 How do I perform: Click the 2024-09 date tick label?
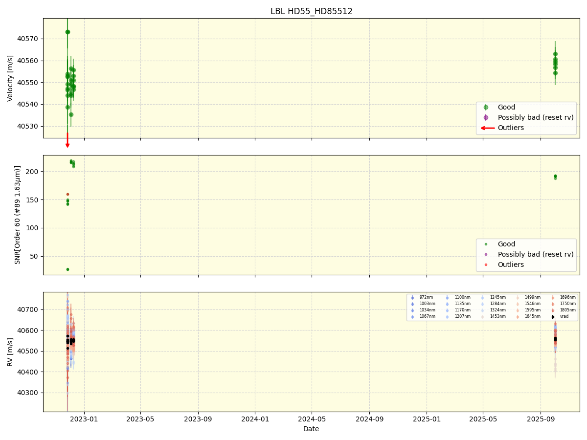(369, 419)
